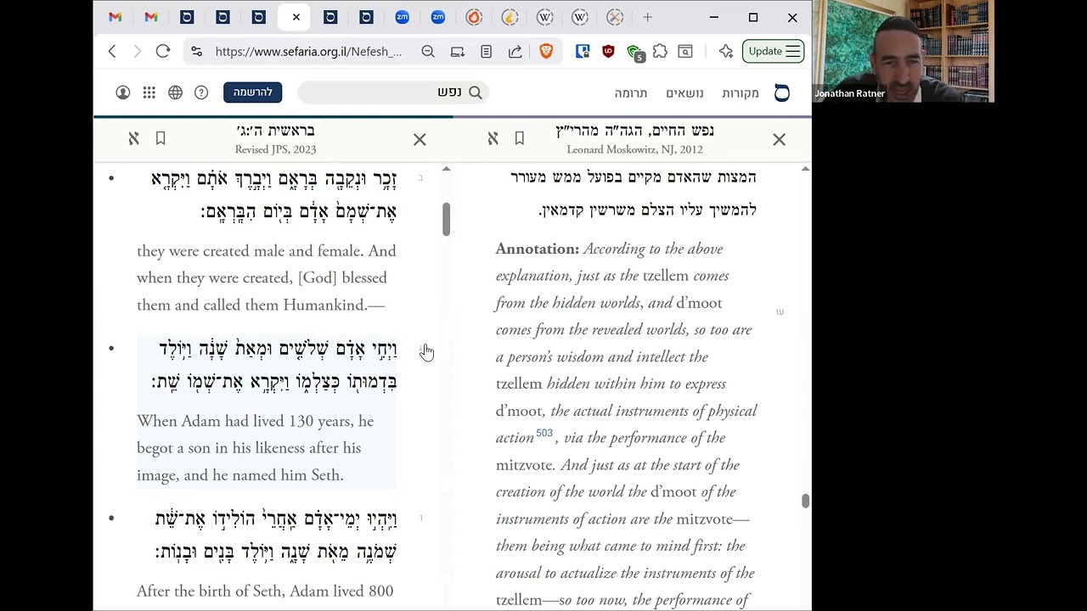
Task: Open the בראשית ה׳:ג׳ panel title
Action: (x=276, y=131)
